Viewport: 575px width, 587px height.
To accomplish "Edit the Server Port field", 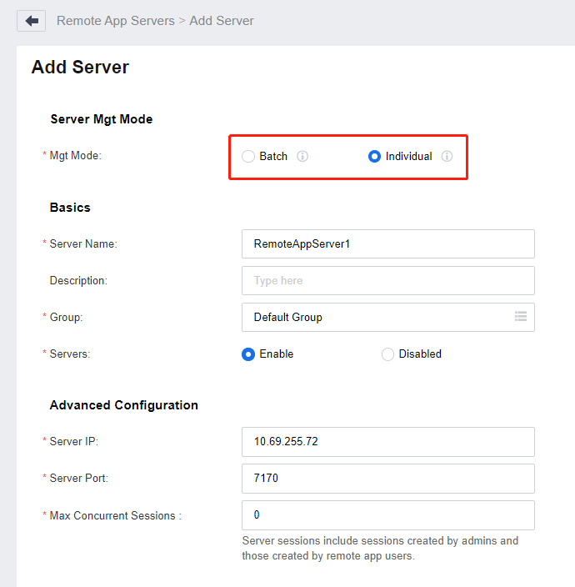I will click(x=388, y=479).
